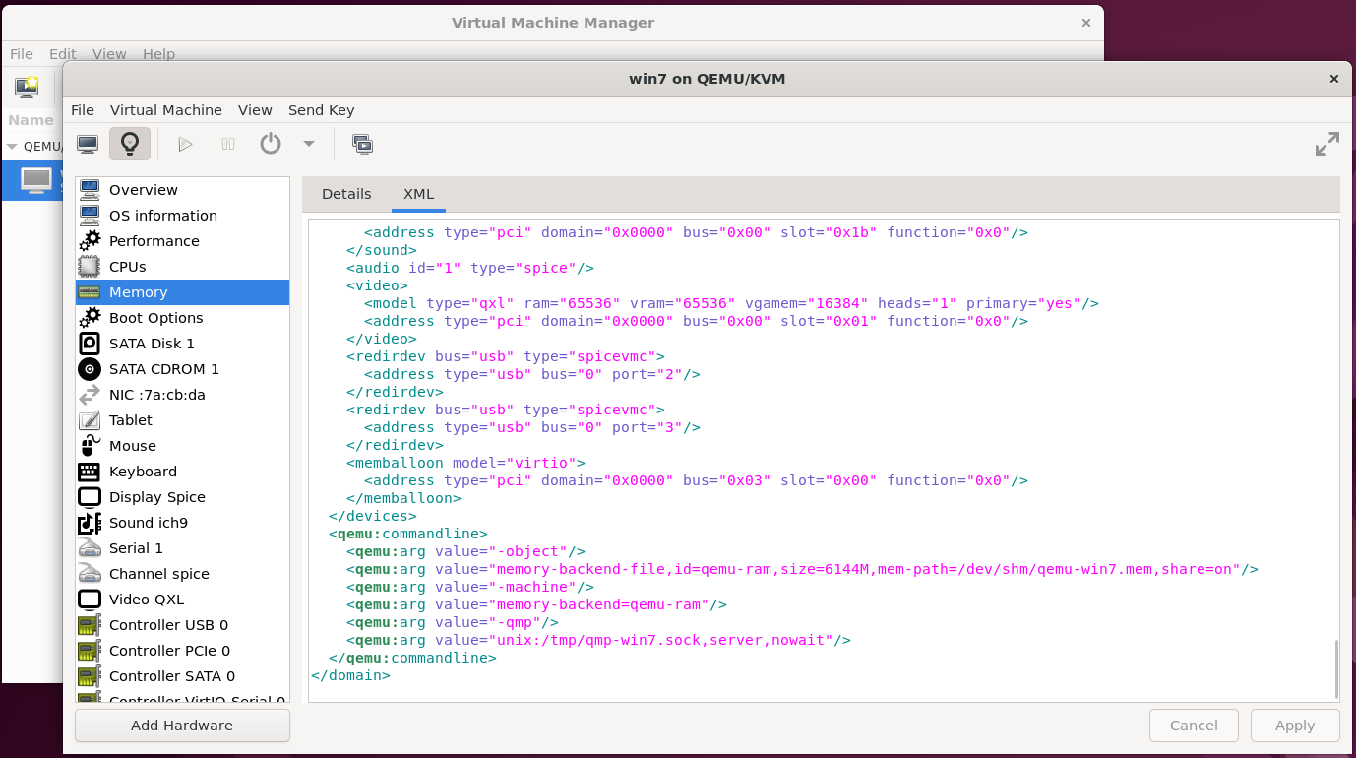Select Controller SATA 0

[183, 676]
